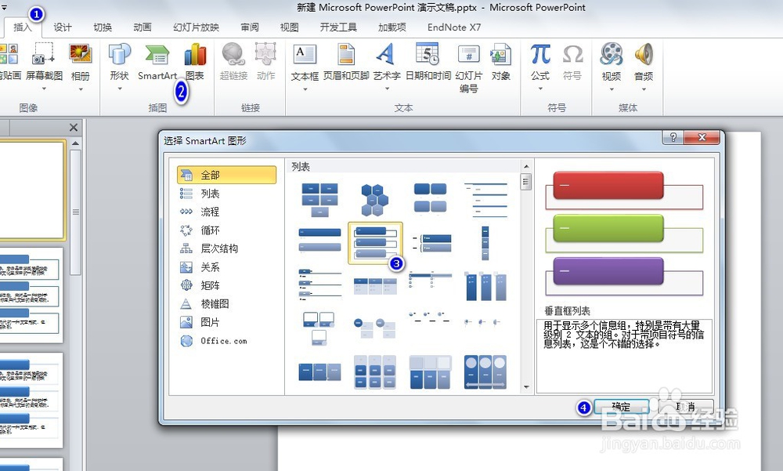Switch to the 审阅 review tab
This screenshot has width=783, height=471.
coord(250,27)
